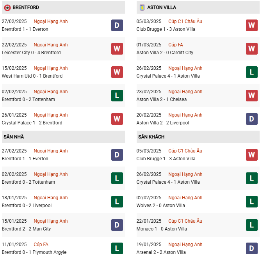Click the Aston Villa club crest icon

(x=142, y=7)
